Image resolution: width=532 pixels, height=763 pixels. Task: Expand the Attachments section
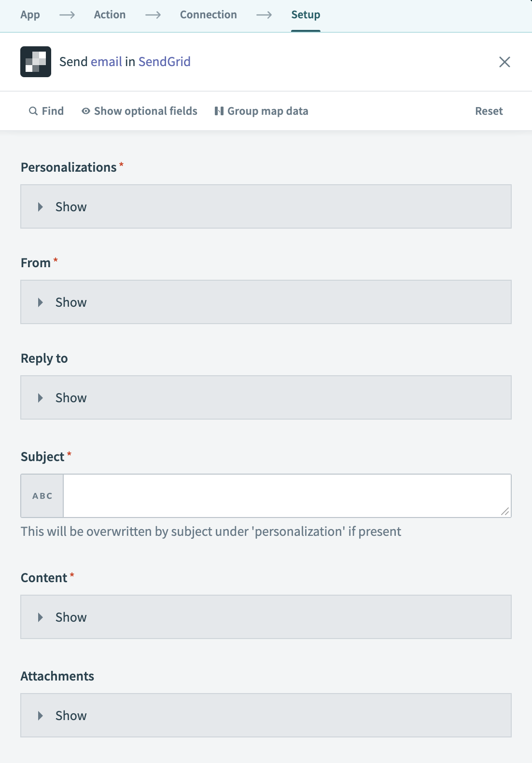(x=70, y=715)
